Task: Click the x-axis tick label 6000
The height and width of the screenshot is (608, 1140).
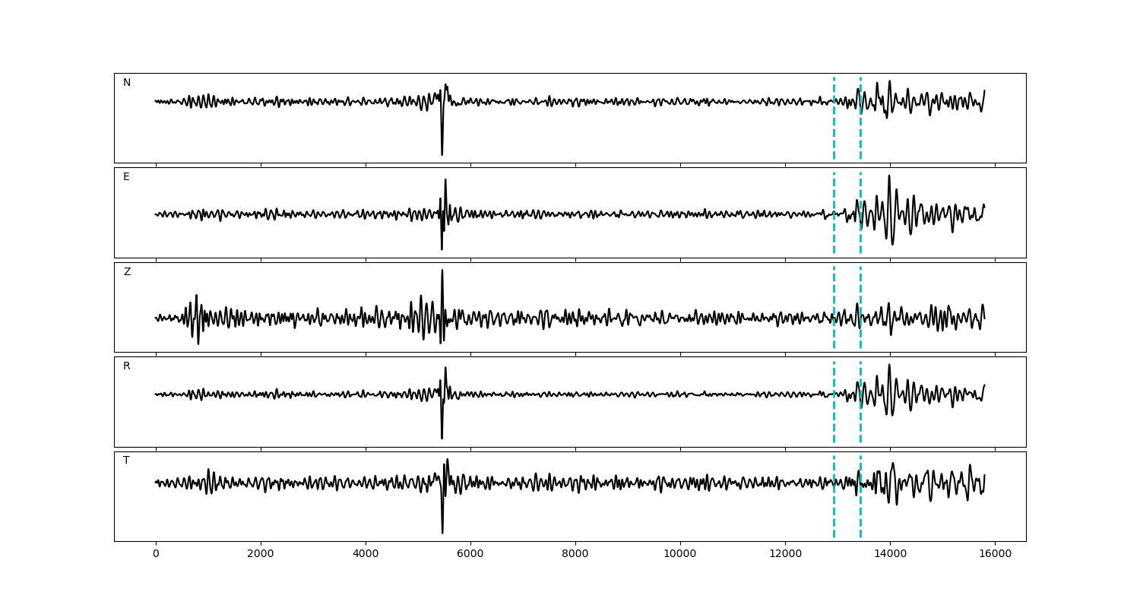Action: point(470,555)
